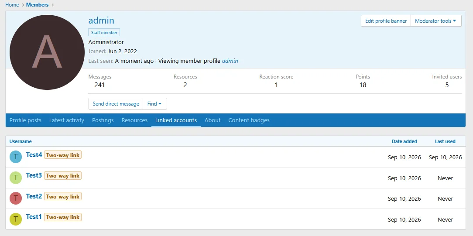Click Edit profile banner button

(386, 21)
